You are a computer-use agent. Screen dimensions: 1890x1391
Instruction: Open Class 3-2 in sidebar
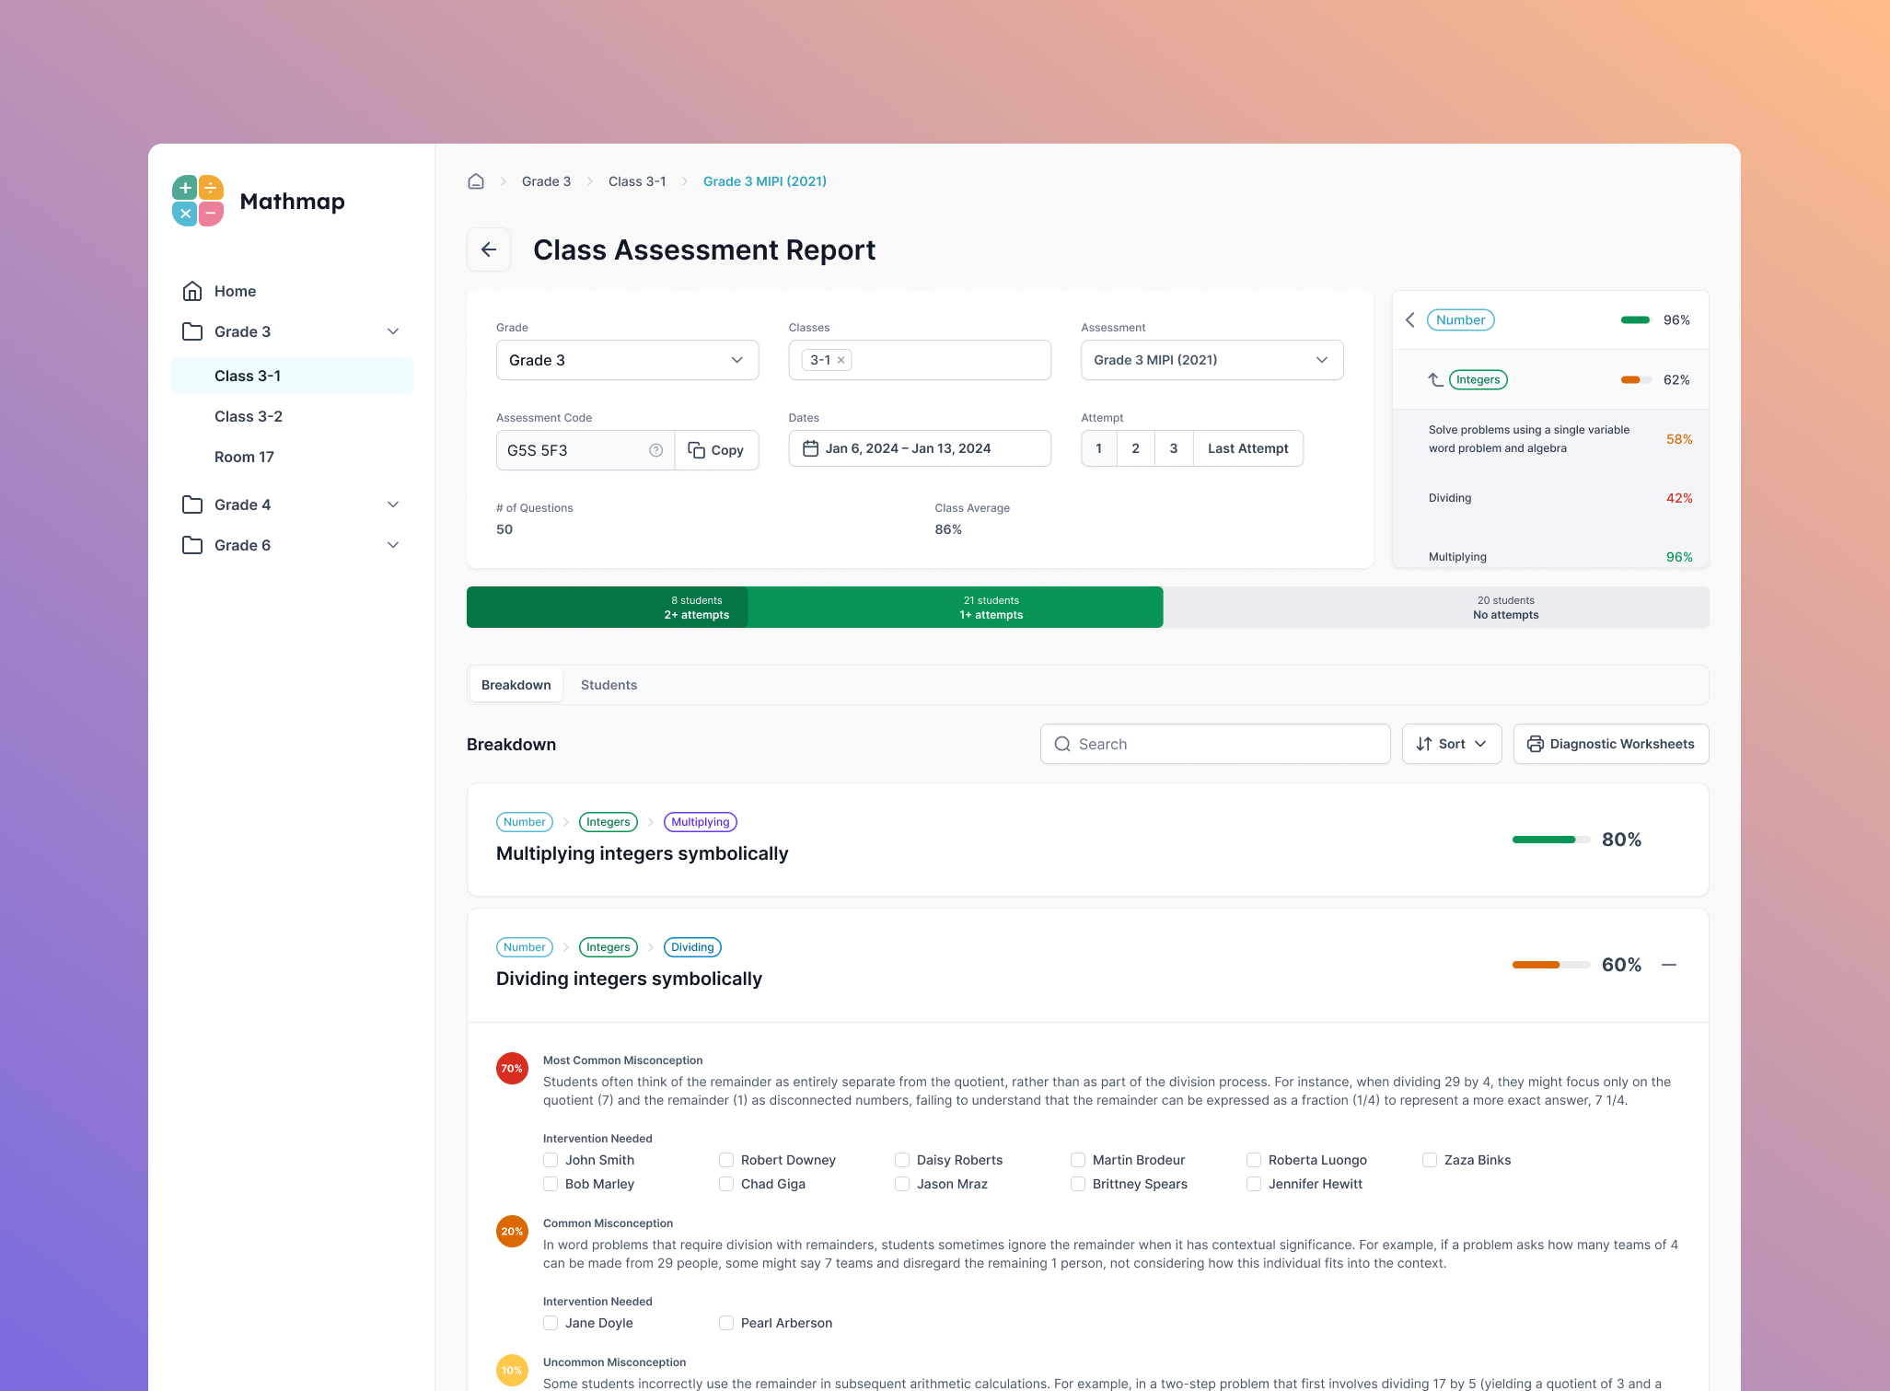coord(292,416)
